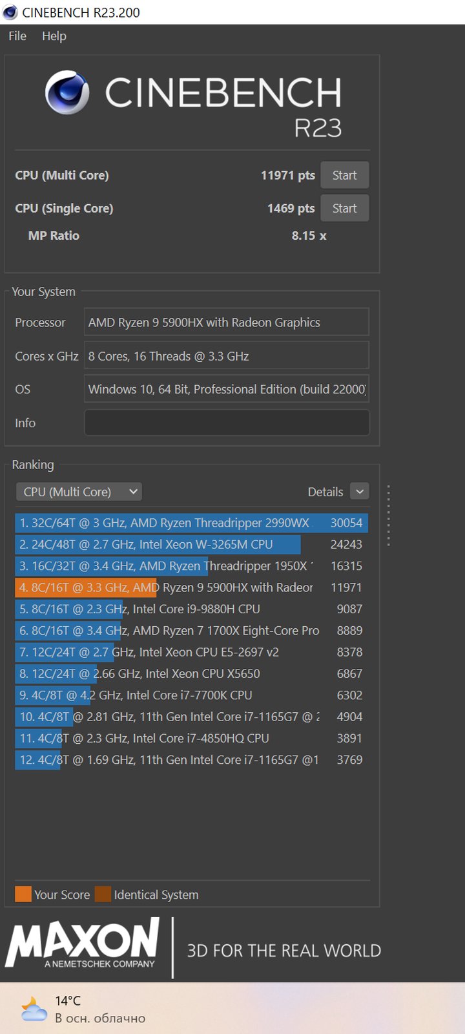Image resolution: width=465 pixels, height=1034 pixels.
Task: Click the Processor name field
Action: [227, 322]
